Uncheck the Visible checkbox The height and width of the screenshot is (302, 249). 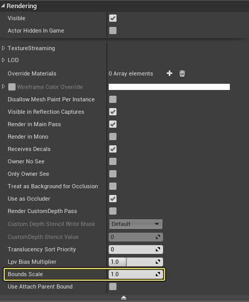point(113,18)
